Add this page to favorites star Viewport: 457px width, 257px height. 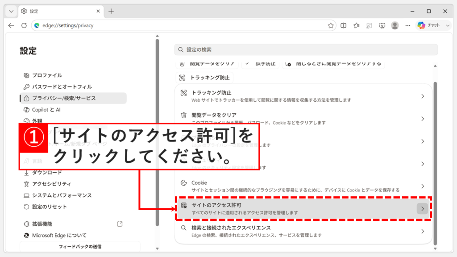point(331,25)
